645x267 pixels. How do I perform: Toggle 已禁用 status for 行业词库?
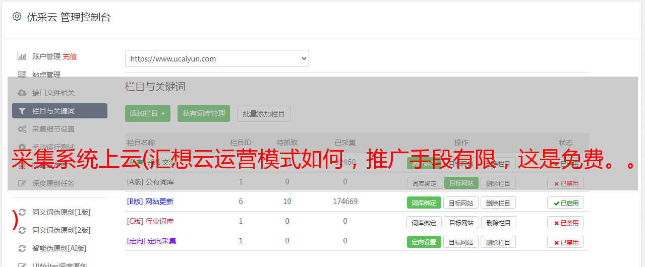tap(566, 222)
